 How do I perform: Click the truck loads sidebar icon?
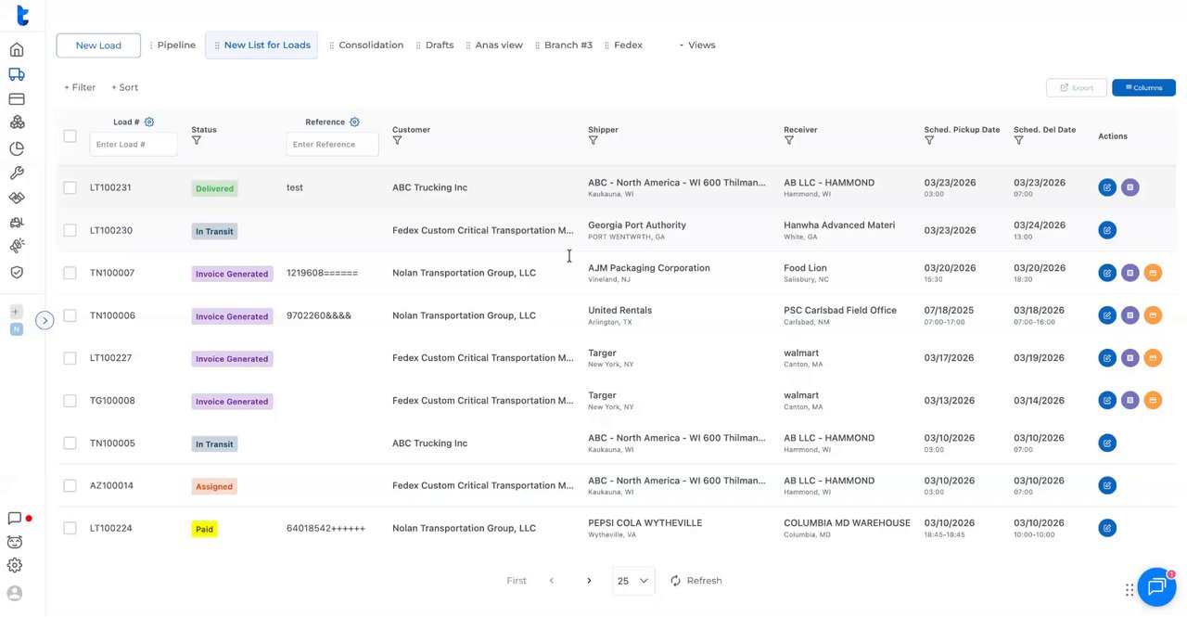(16, 74)
